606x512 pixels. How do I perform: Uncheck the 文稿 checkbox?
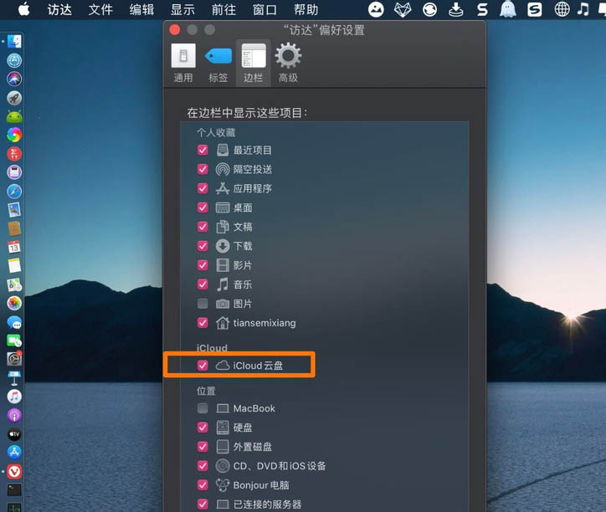coord(203,227)
